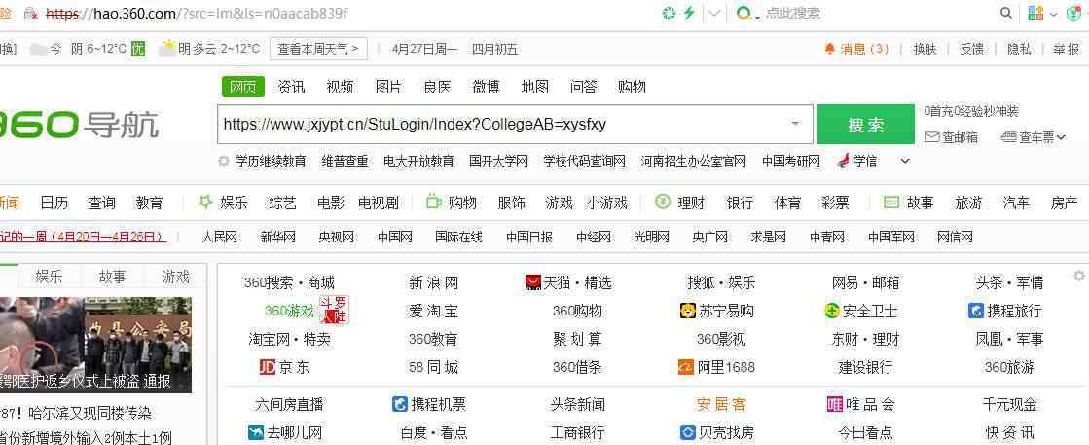Expand the extensions icon dropdown arrow
This screenshot has width=1089, height=445.
click(x=1054, y=14)
